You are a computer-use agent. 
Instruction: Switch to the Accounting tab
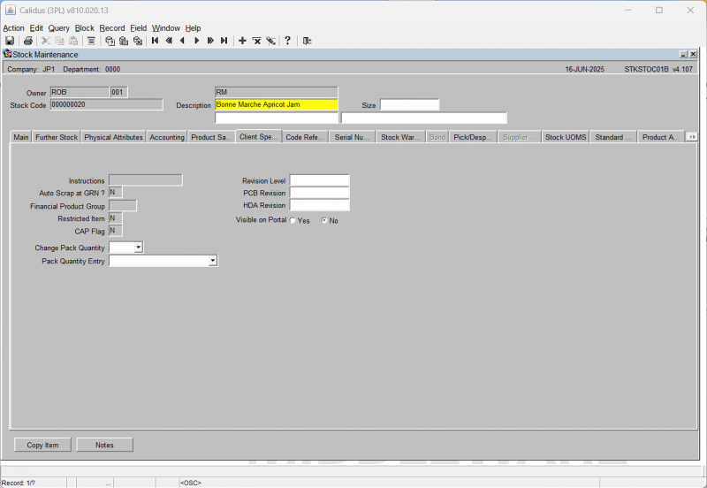coord(167,137)
